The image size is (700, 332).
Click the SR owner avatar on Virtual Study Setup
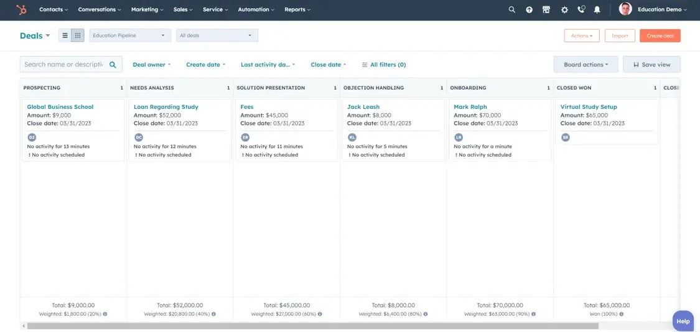point(565,137)
